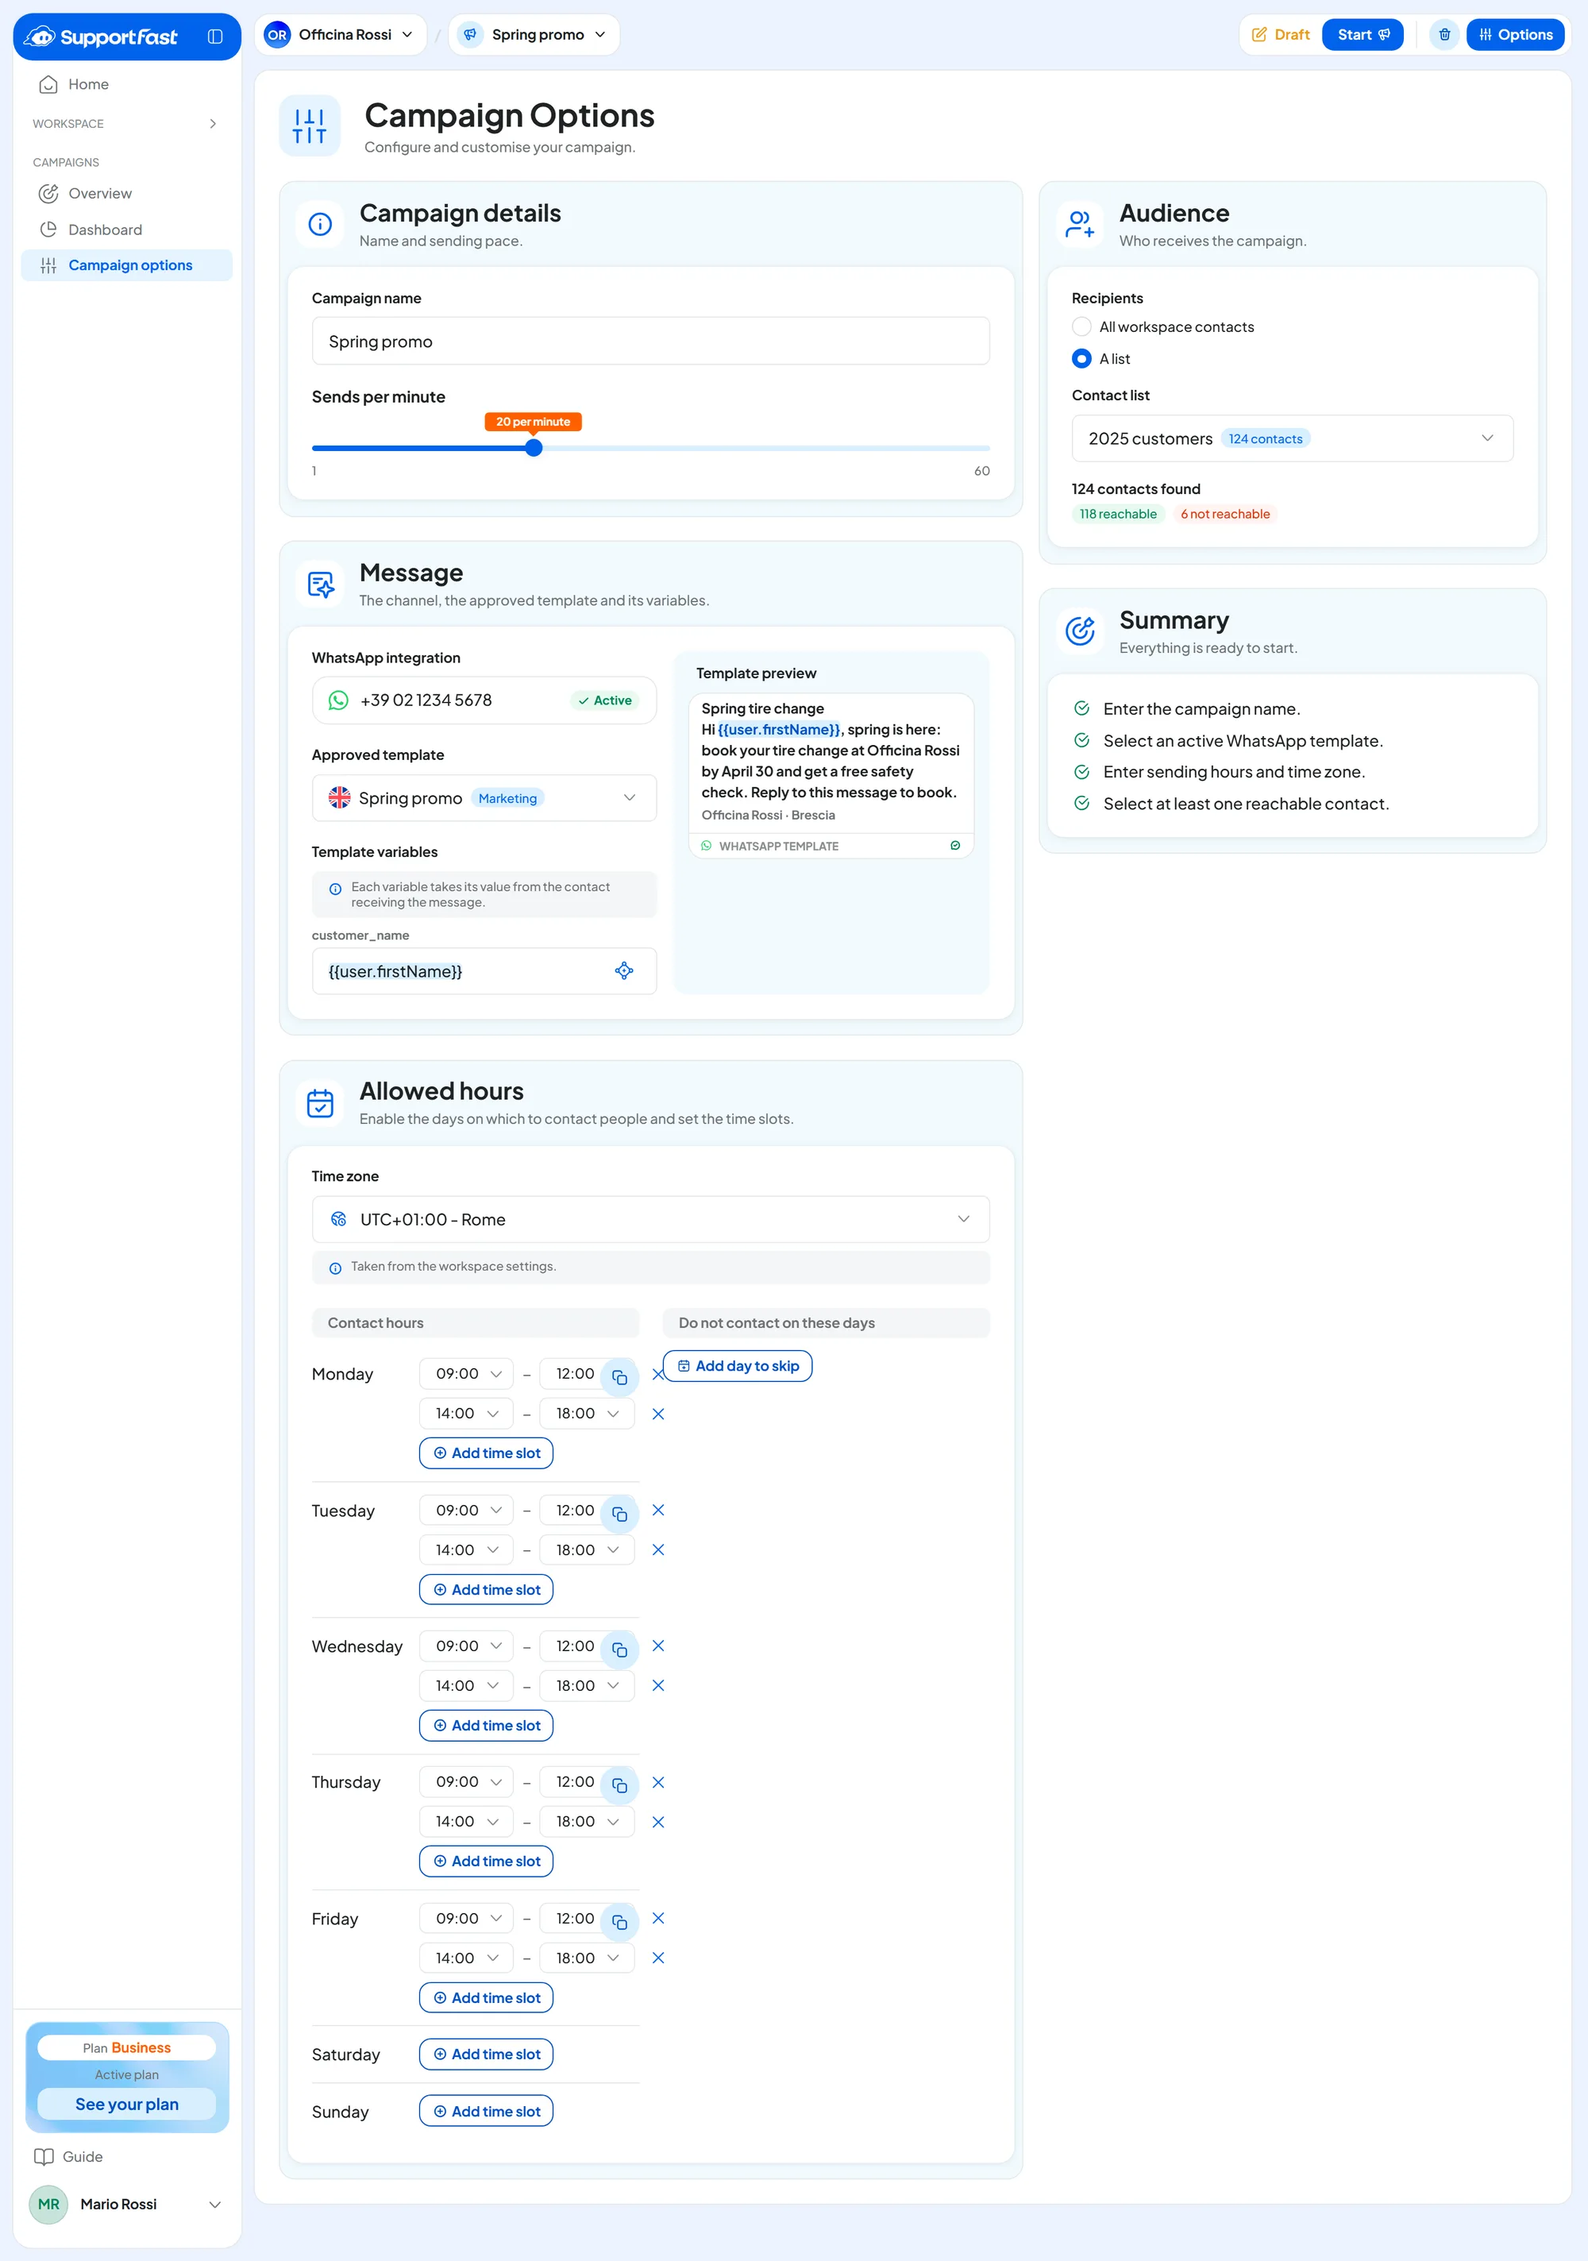1588x2261 pixels.
Task: Click the Draft status badge
Action: (1280, 34)
